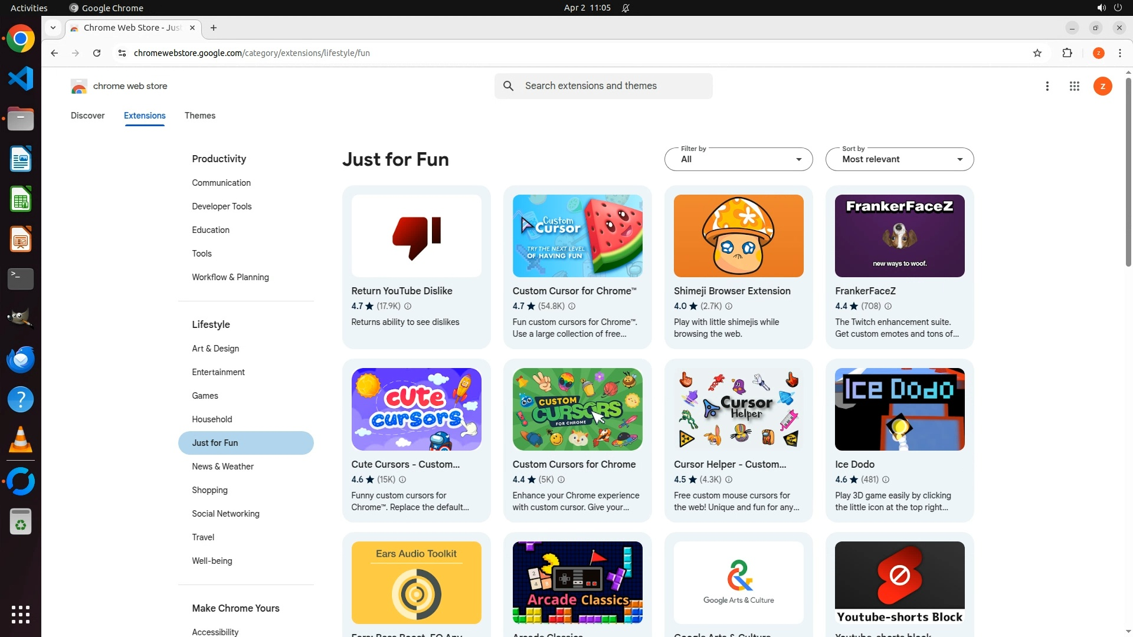The width and height of the screenshot is (1133, 637).
Task: Open Google apps grid icon
Action: [1074, 86]
